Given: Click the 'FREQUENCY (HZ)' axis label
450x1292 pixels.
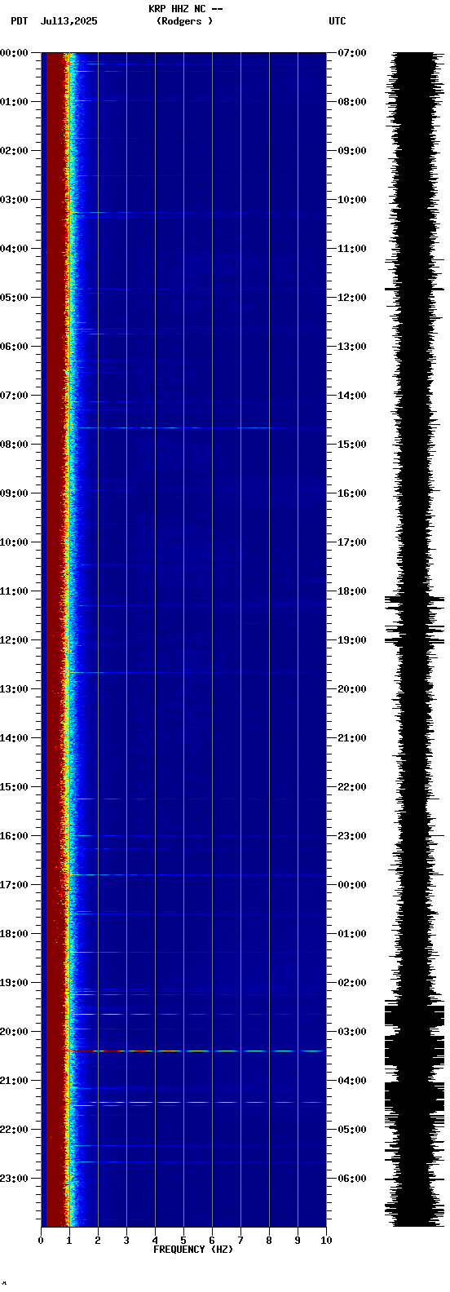Looking at the screenshot, I should click(193, 1250).
